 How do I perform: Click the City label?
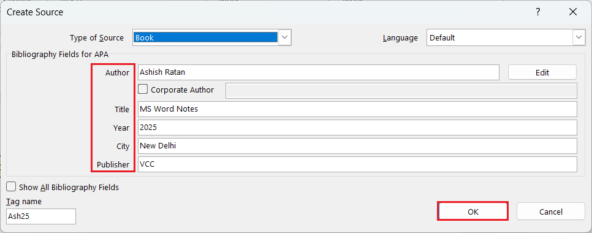pyautogui.click(x=123, y=147)
